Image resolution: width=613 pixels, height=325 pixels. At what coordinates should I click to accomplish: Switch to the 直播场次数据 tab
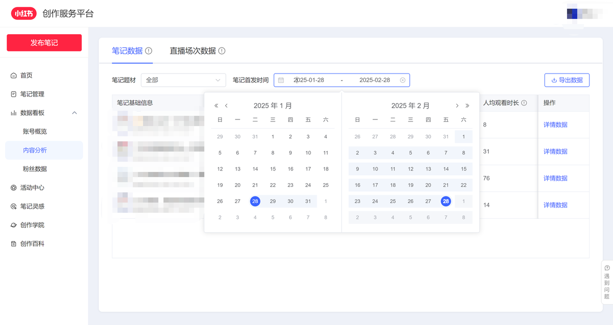[x=194, y=51]
